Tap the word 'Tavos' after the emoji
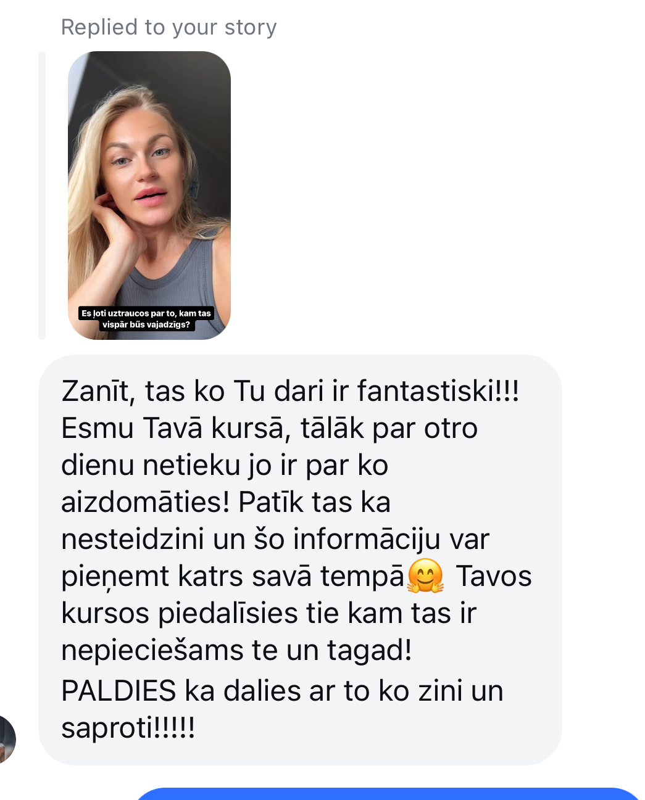645x800 pixels. (494, 576)
